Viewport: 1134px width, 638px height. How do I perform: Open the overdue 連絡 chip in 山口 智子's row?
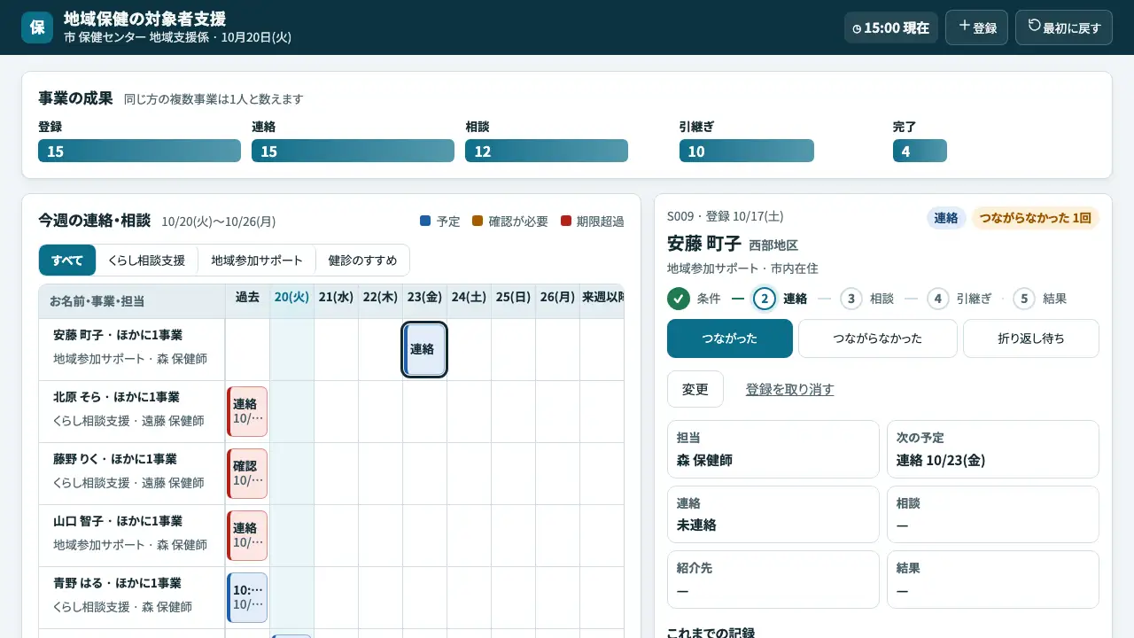pyautogui.click(x=247, y=535)
